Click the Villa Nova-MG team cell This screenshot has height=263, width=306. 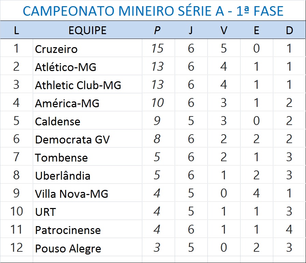coord(71,194)
